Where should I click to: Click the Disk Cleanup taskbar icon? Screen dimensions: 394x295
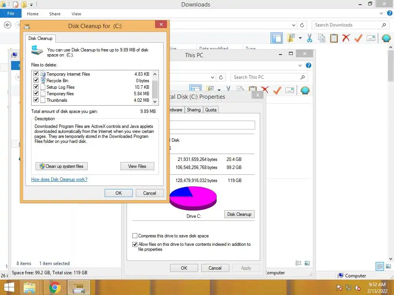[x=78, y=287]
